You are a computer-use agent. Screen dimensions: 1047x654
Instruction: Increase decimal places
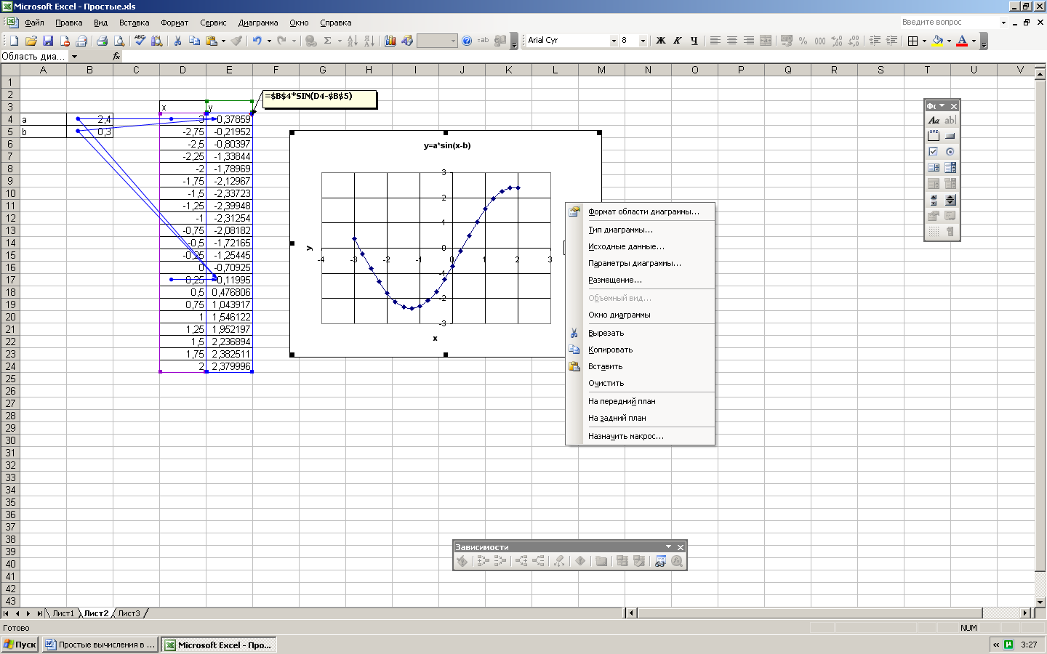pos(837,41)
